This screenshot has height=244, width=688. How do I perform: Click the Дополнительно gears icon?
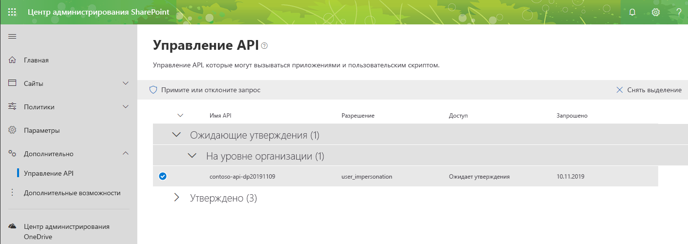click(13, 154)
